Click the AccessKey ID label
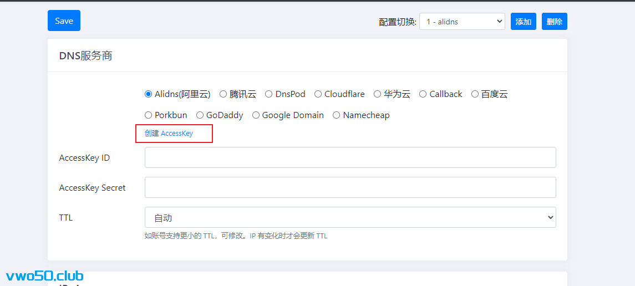The width and height of the screenshot is (635, 286). tap(84, 158)
